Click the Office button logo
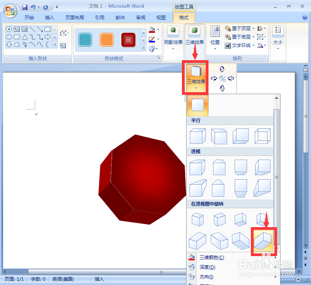 (x=10, y=11)
